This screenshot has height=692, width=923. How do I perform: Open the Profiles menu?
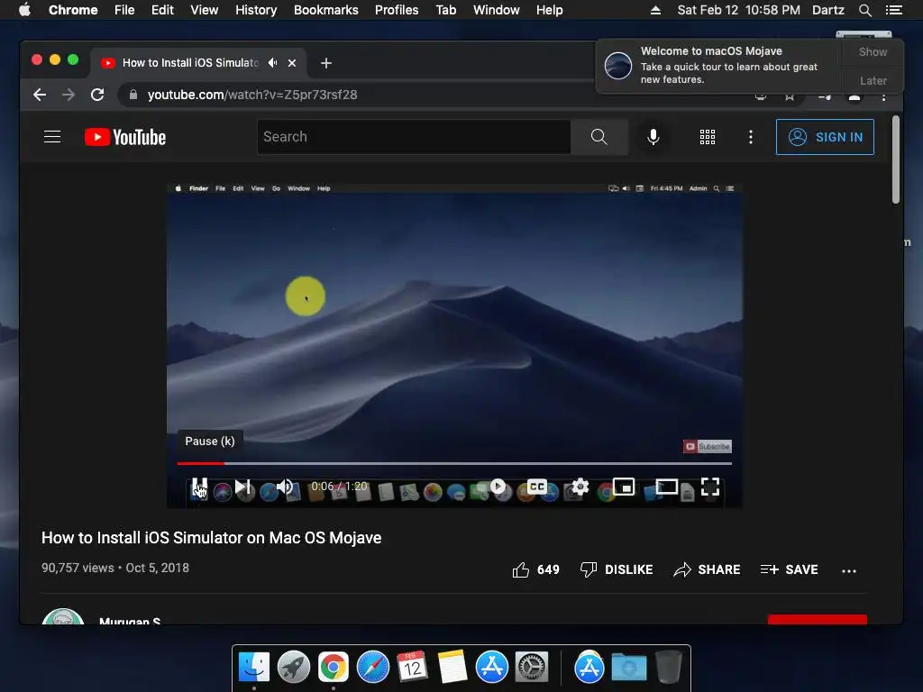(397, 10)
